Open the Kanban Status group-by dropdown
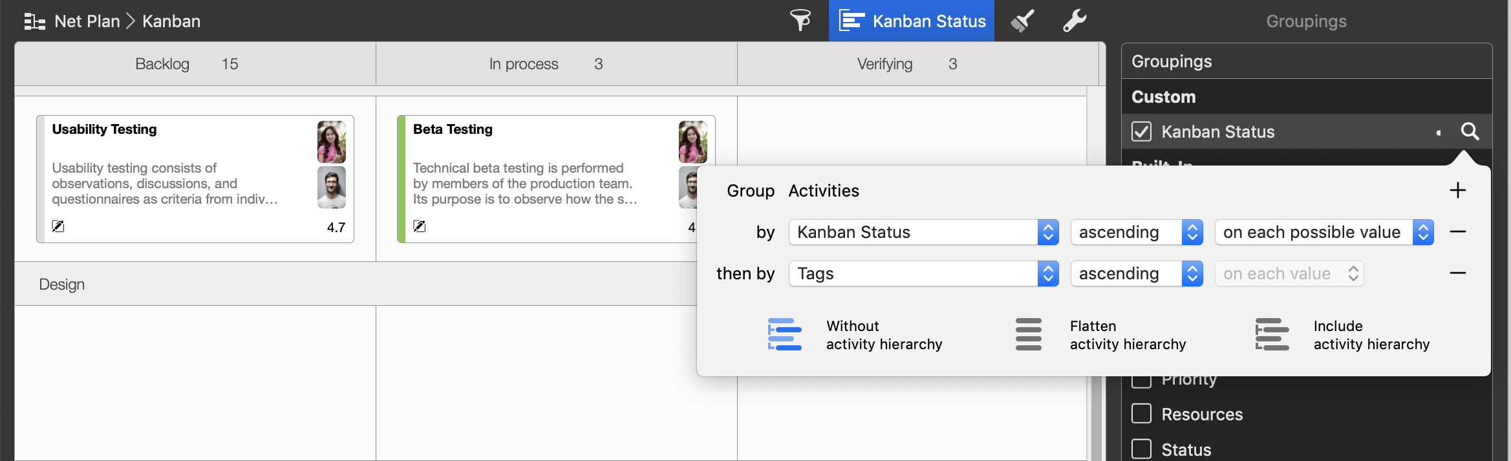 tap(923, 232)
